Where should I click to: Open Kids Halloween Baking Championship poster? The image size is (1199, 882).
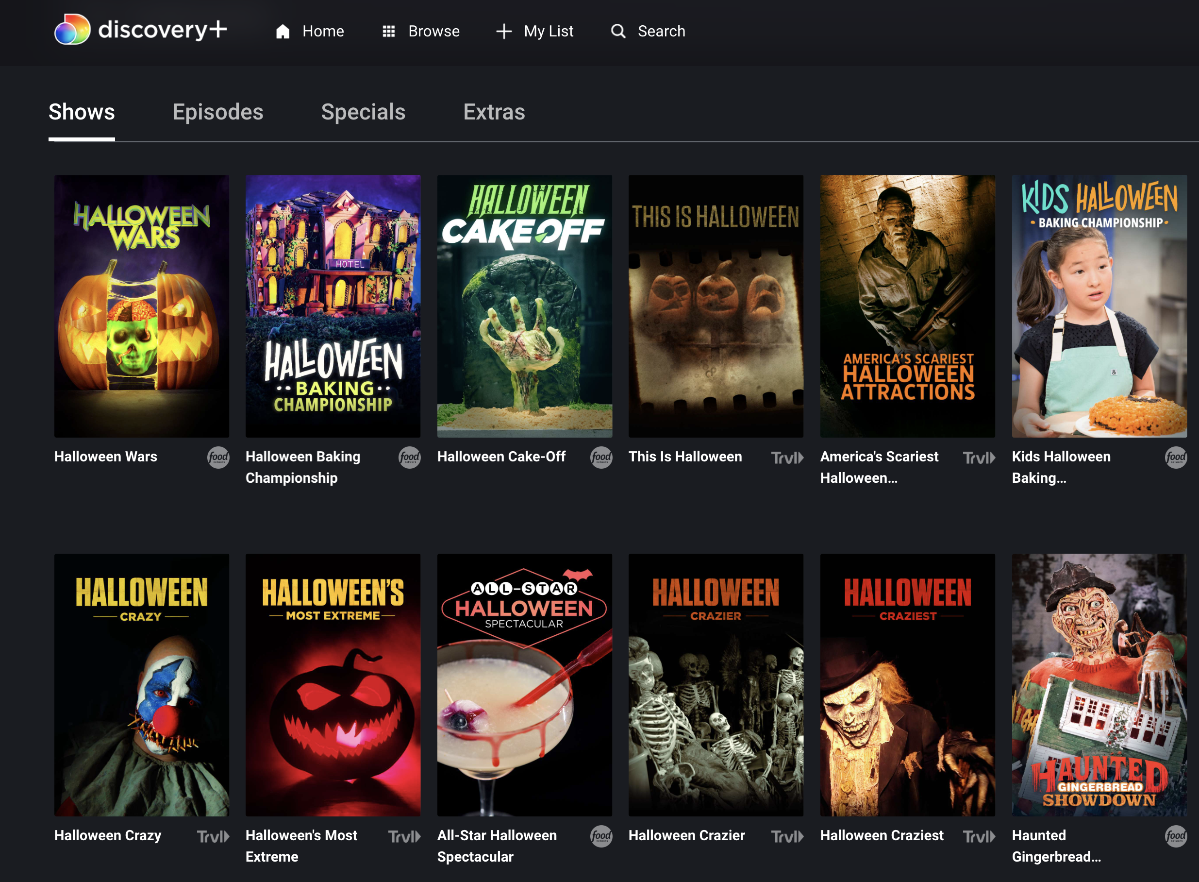(1099, 306)
